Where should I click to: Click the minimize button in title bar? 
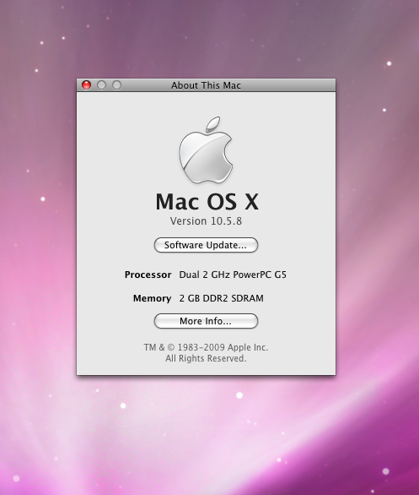point(101,85)
